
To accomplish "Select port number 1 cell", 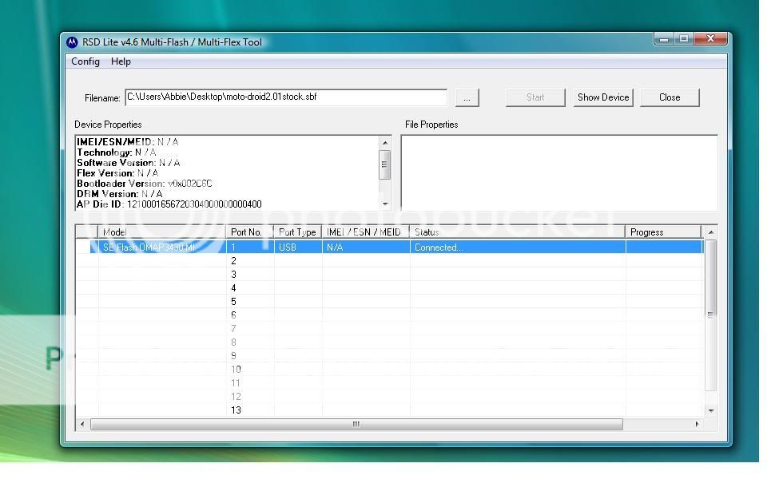I will pyautogui.click(x=250, y=247).
